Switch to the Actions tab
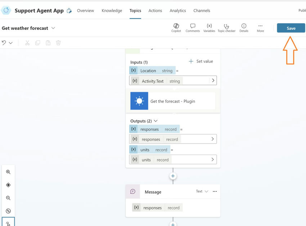Viewport: 306px width, 226px height. (155, 10)
